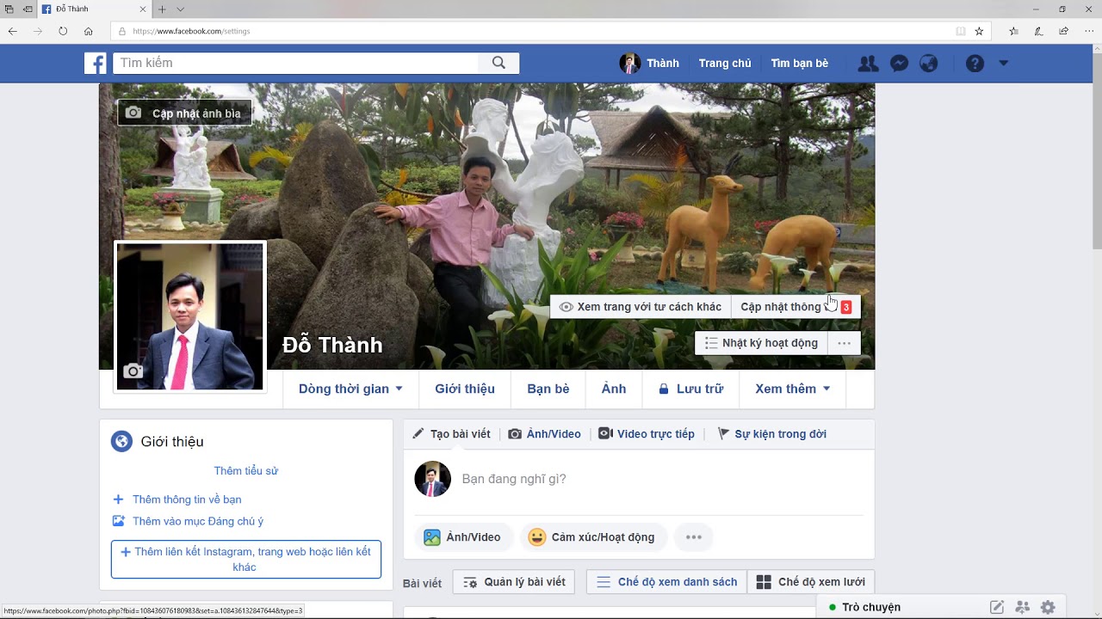Click the compose new message icon in chat bar
Image resolution: width=1102 pixels, height=619 pixels.
[997, 607]
